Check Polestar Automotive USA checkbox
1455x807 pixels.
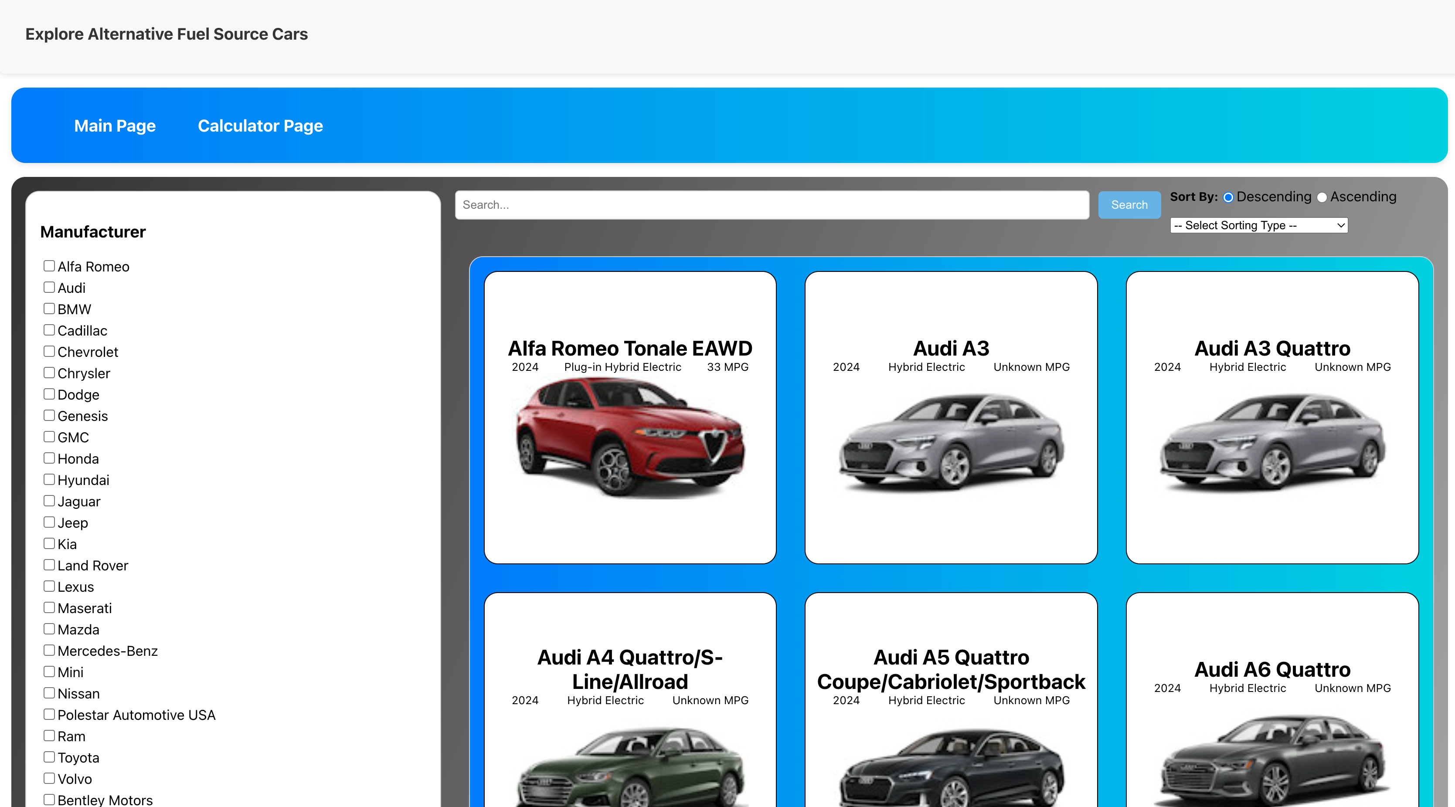pos(49,714)
